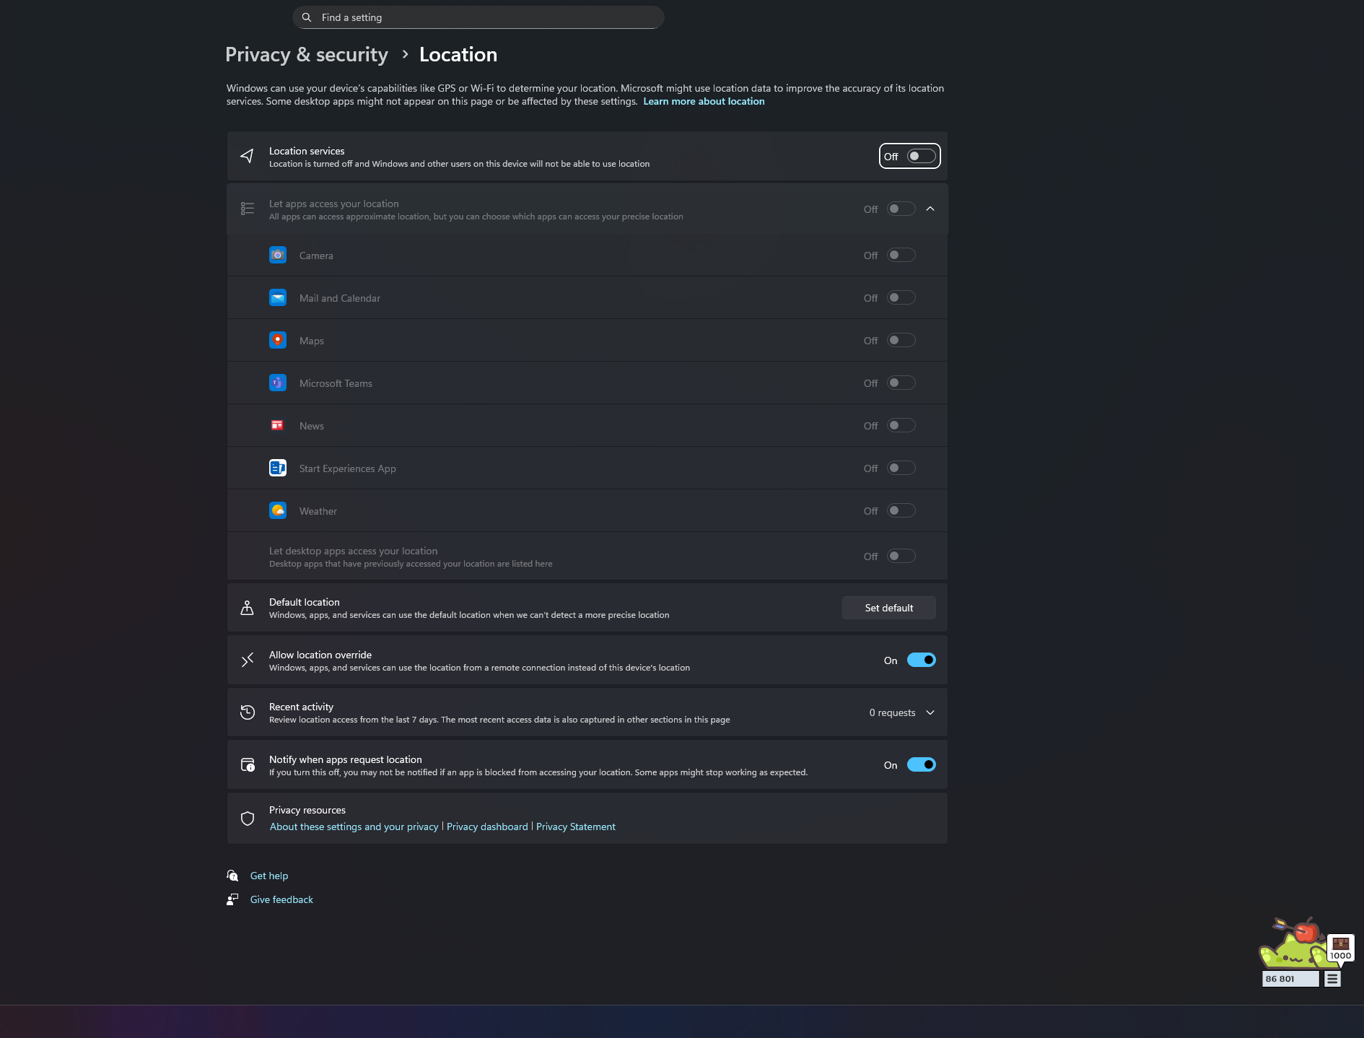Click the Privacy resources shield icon
The height and width of the screenshot is (1038, 1364).
[x=248, y=819]
